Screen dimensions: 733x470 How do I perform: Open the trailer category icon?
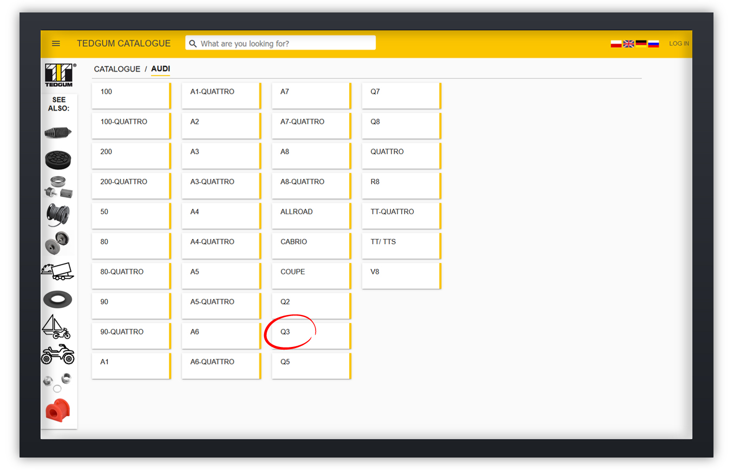tap(58, 271)
